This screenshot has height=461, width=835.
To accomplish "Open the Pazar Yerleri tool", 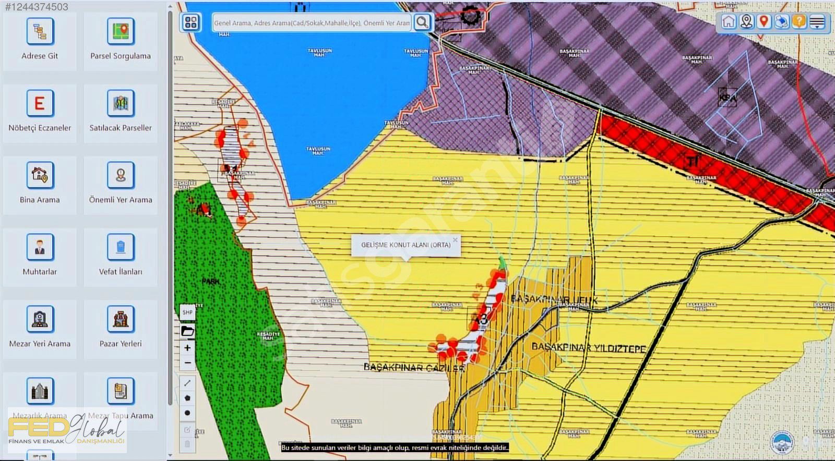I will [121, 320].
